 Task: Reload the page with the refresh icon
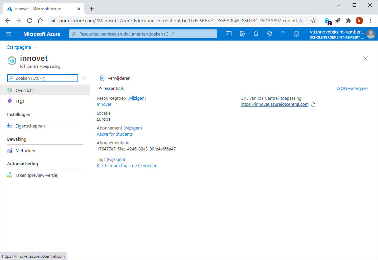coord(29,21)
